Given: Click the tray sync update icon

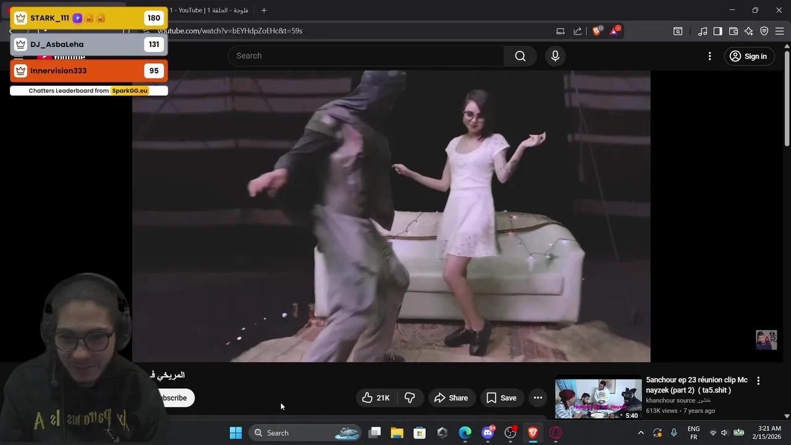Looking at the screenshot, I should click(657, 433).
